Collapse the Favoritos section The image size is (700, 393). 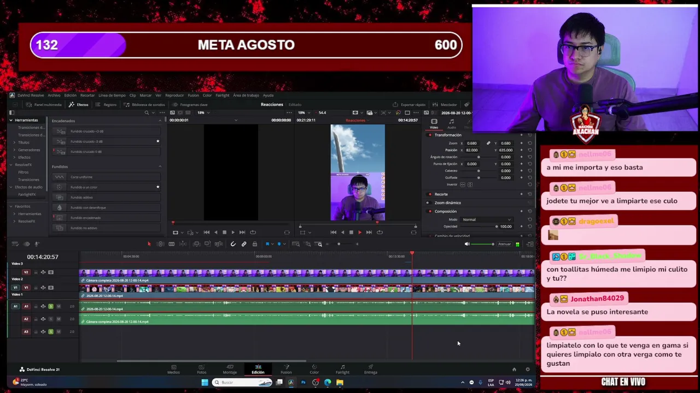pos(11,206)
